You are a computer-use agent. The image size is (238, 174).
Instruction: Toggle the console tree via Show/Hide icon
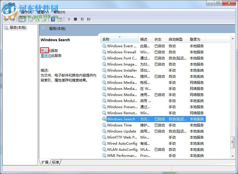22,19
